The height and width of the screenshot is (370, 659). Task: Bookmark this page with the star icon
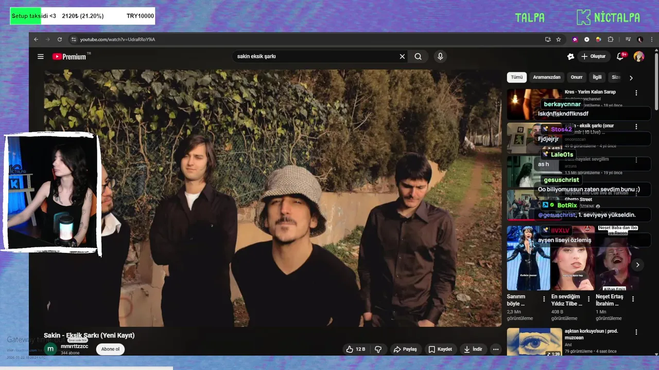558,40
